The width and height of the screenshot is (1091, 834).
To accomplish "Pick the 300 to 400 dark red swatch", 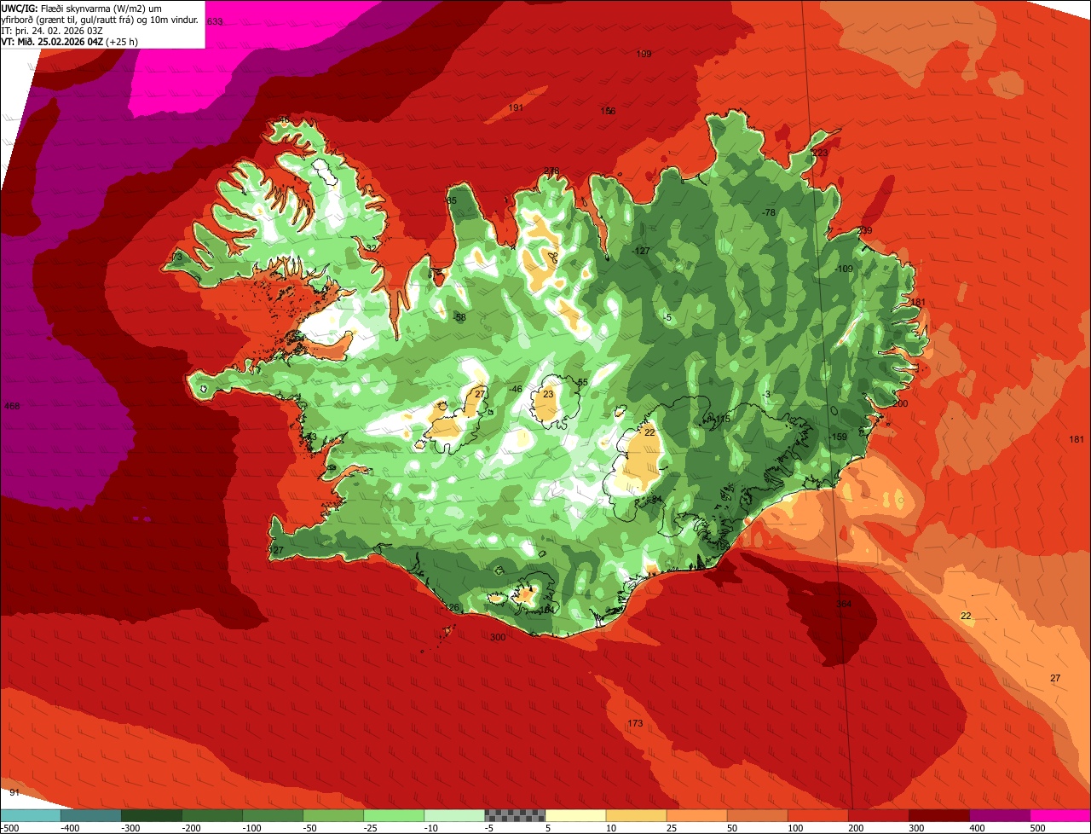I will [x=938, y=815].
